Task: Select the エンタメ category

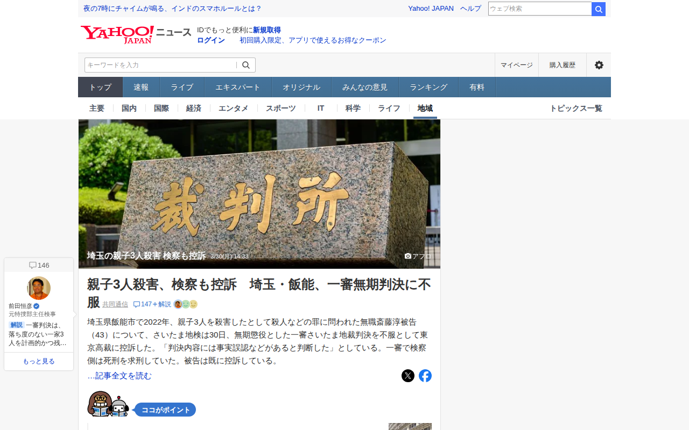Action: [234, 108]
